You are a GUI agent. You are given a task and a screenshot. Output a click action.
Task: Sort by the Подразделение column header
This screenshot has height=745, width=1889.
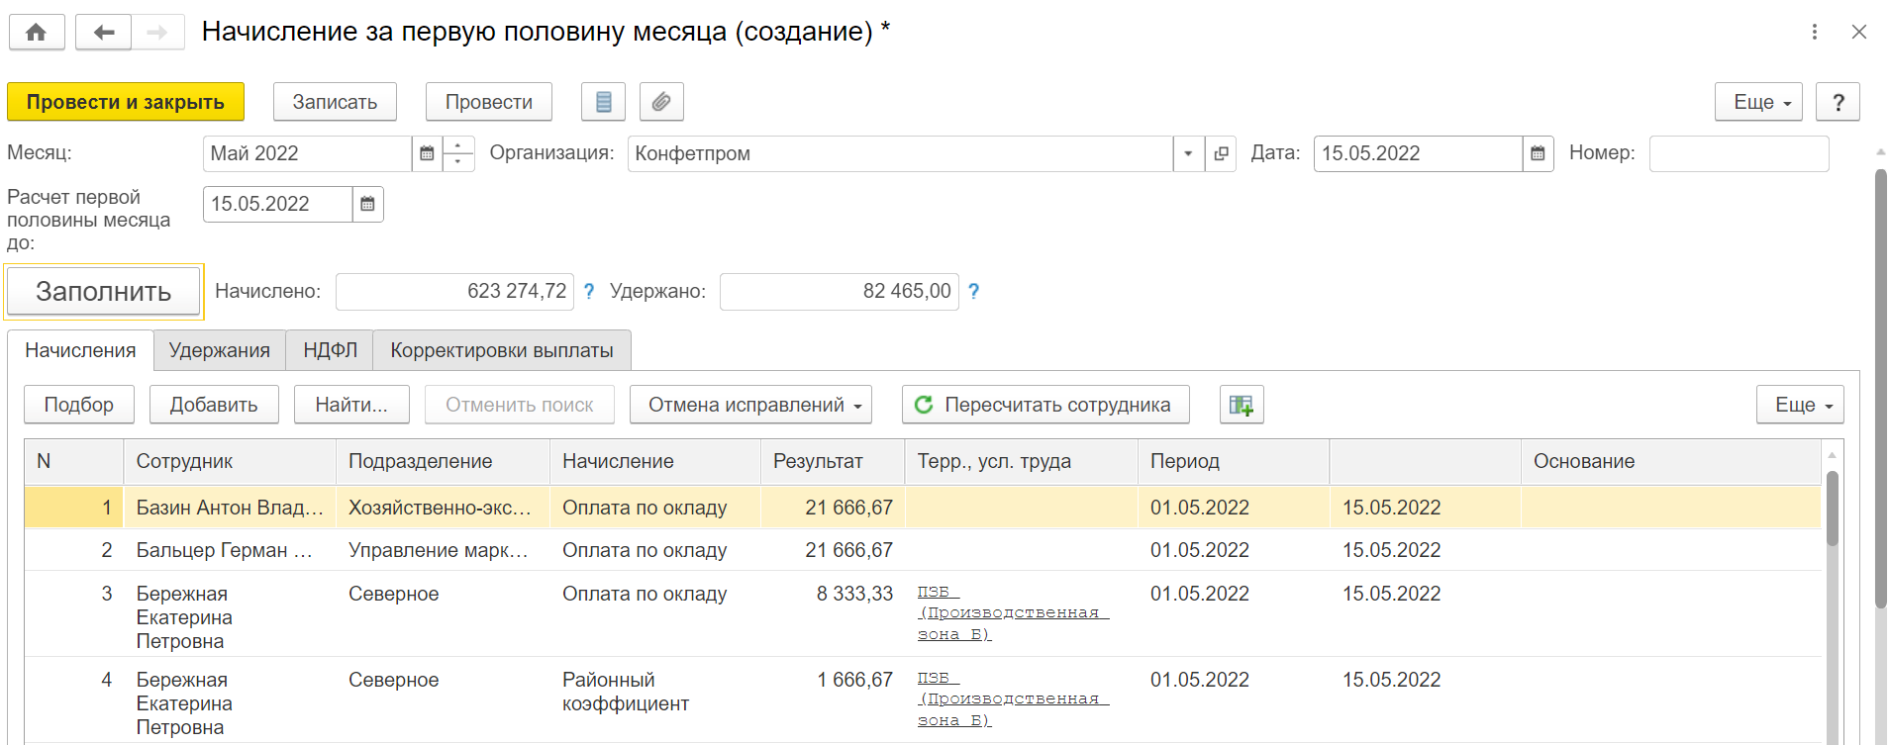(443, 461)
